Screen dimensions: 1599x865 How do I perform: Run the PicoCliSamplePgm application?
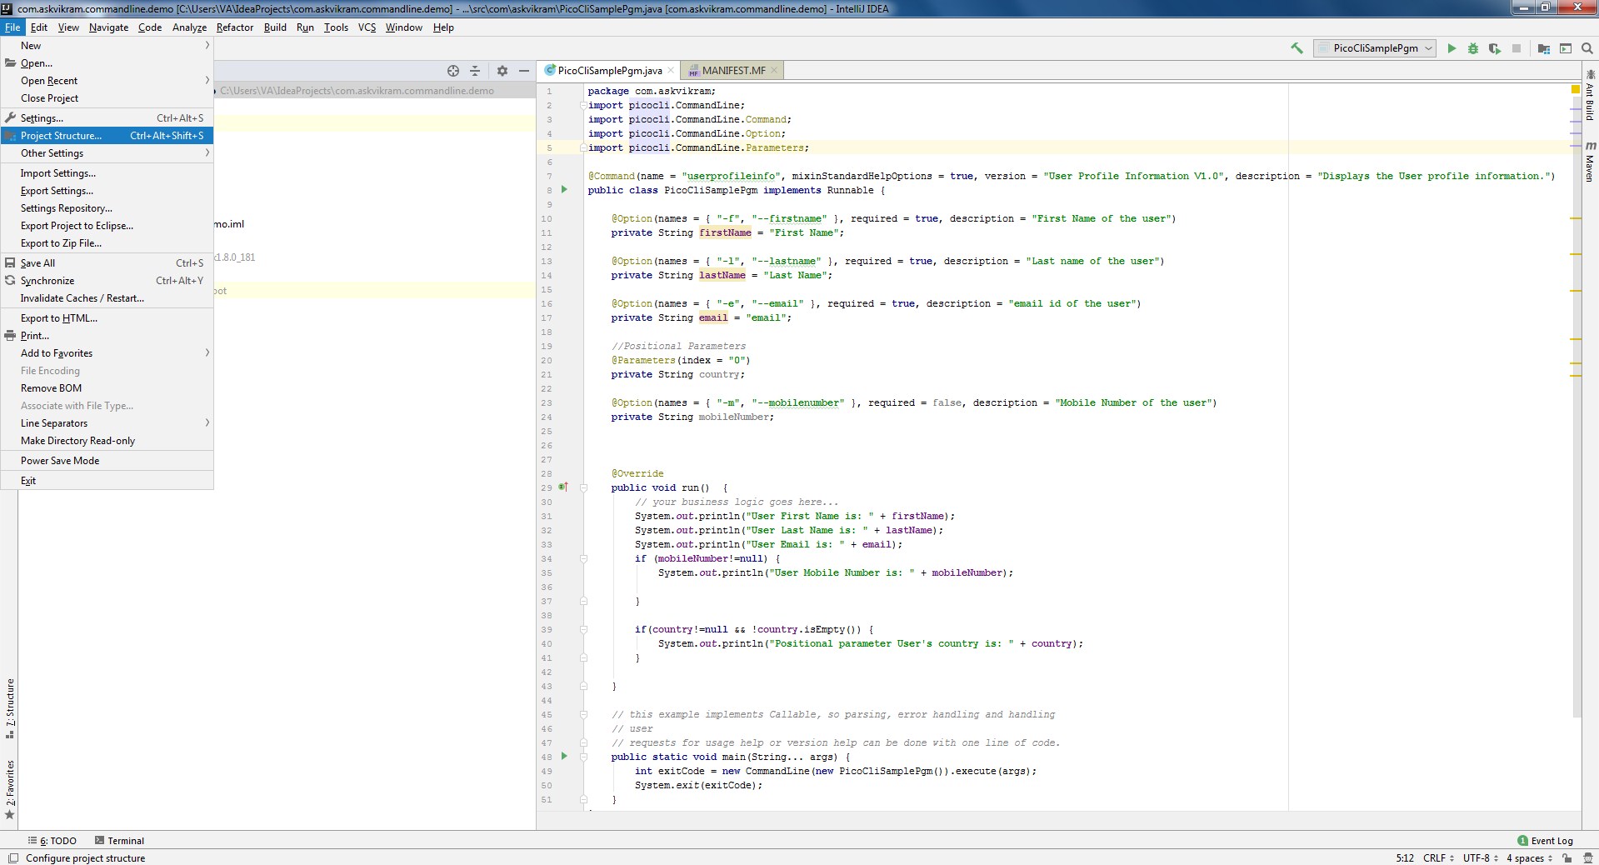point(1452,48)
